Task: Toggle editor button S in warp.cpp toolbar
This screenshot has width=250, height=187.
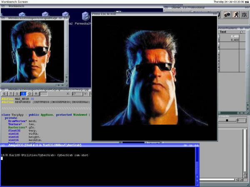Action: click(17, 94)
